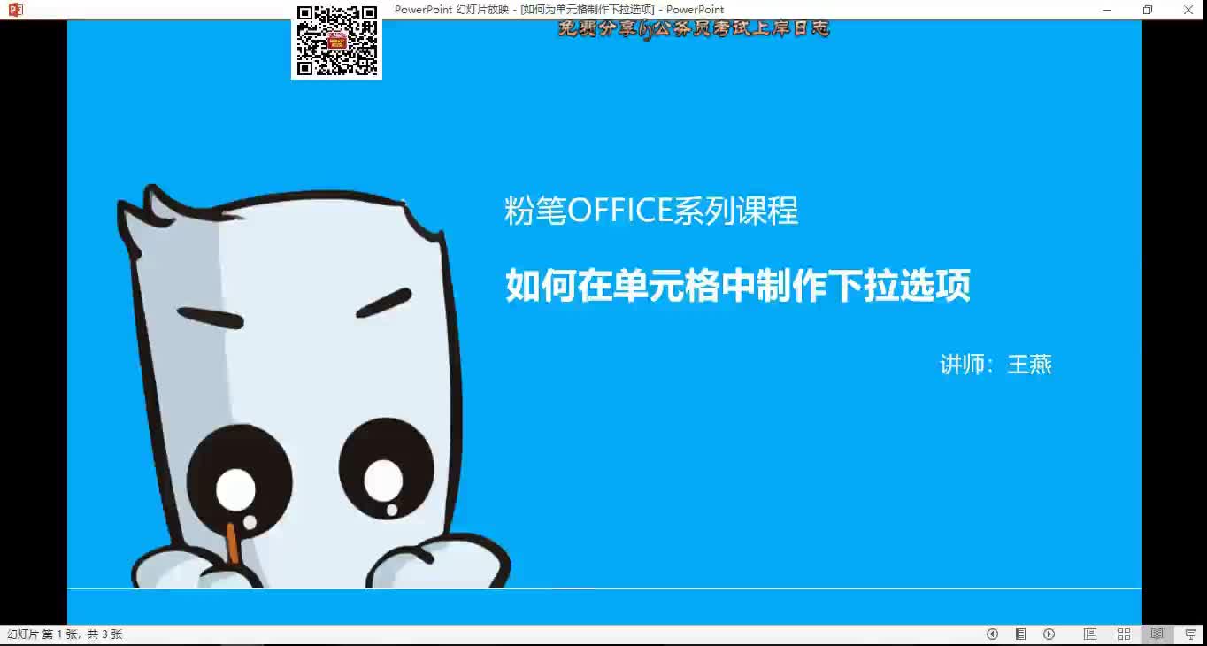Minimize the PowerPoint window
This screenshot has height=646, width=1207.
point(1107,10)
